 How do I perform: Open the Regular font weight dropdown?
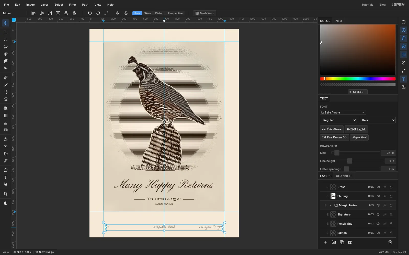point(338,120)
